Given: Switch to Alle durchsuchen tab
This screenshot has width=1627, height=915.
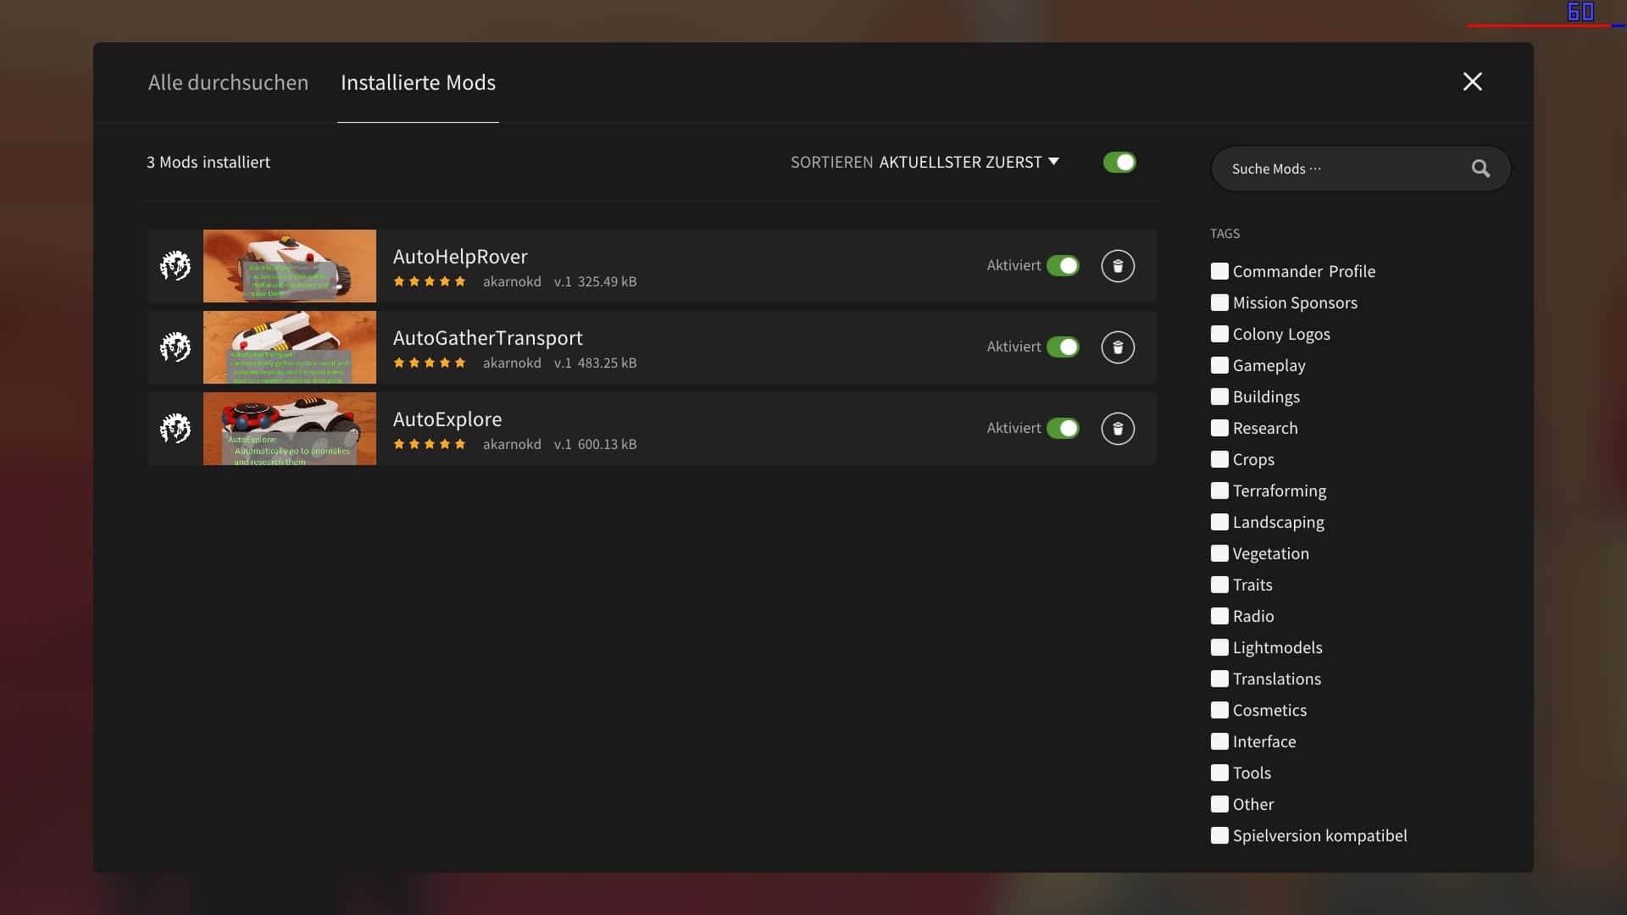Looking at the screenshot, I should tap(228, 82).
